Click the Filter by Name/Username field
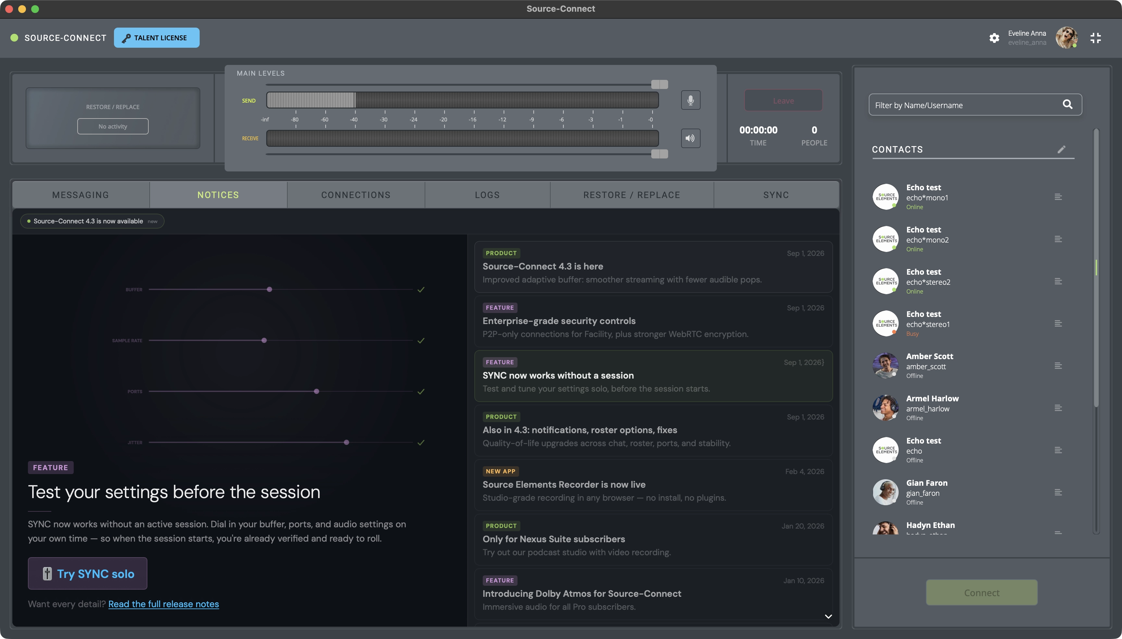The height and width of the screenshot is (639, 1122). (975, 105)
